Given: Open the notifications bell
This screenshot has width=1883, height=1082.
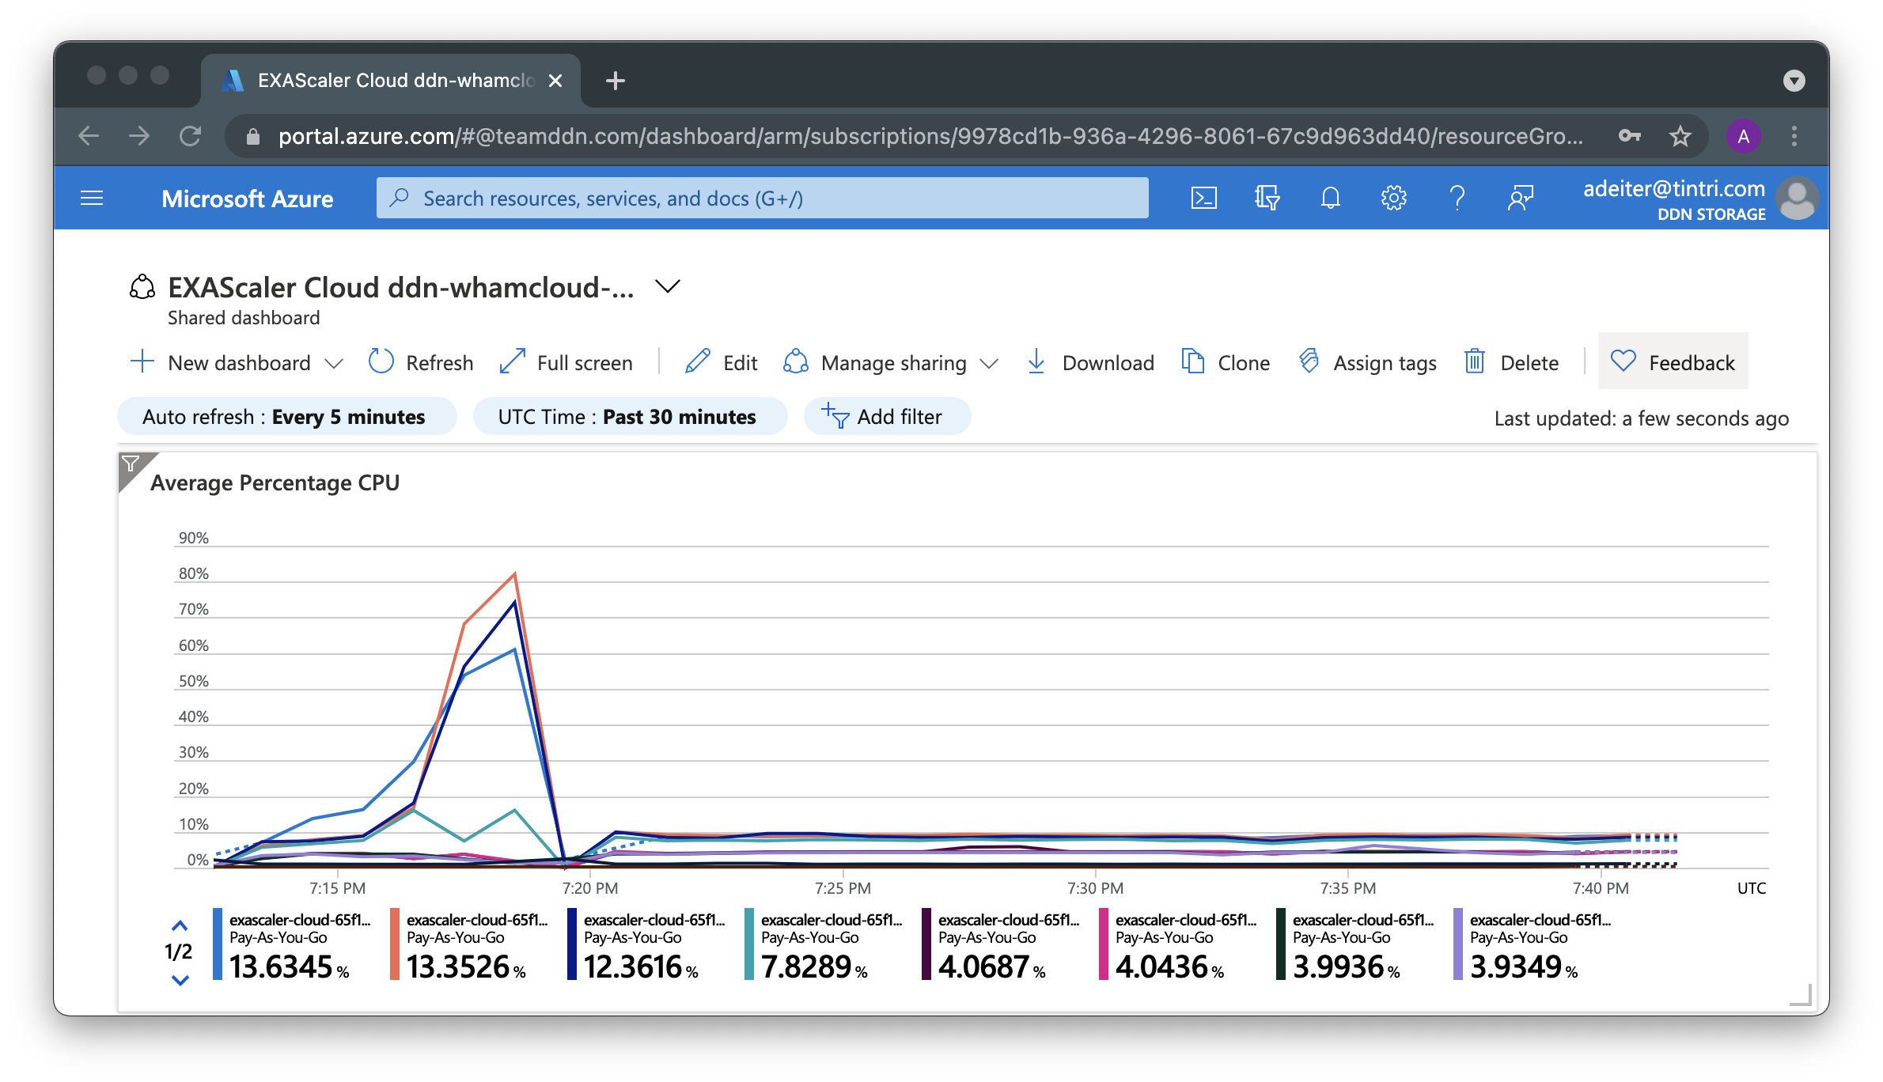Looking at the screenshot, I should pyautogui.click(x=1330, y=198).
